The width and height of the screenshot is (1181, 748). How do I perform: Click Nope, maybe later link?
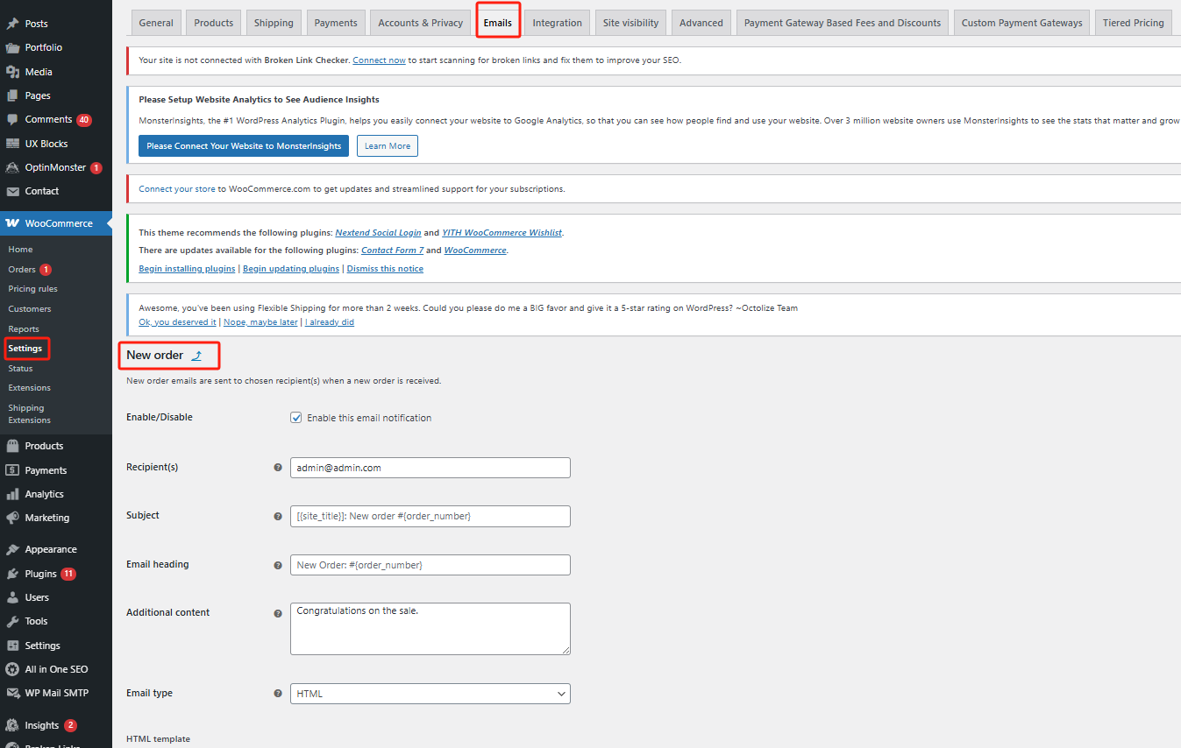[x=260, y=322]
